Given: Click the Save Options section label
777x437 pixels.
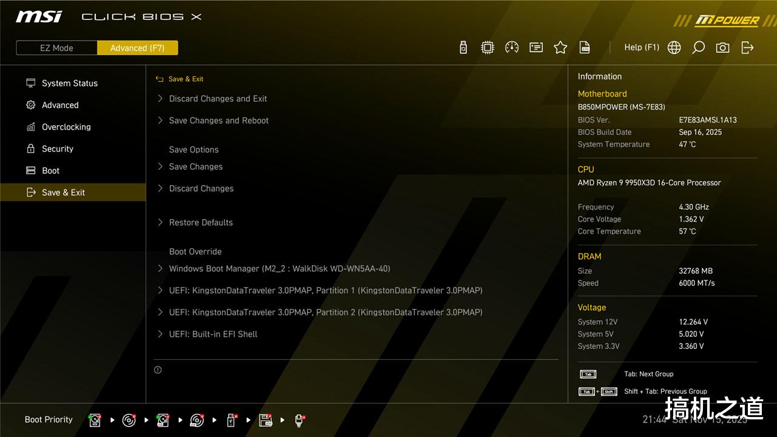Looking at the screenshot, I should 194,149.
